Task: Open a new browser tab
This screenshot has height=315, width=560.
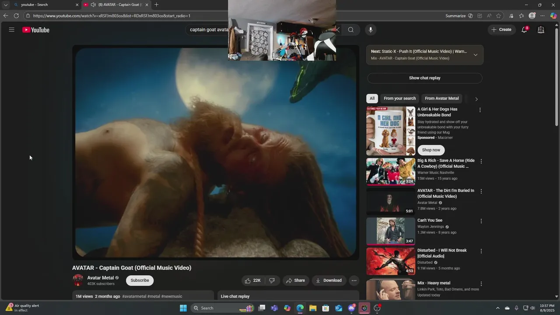Action: tap(156, 5)
